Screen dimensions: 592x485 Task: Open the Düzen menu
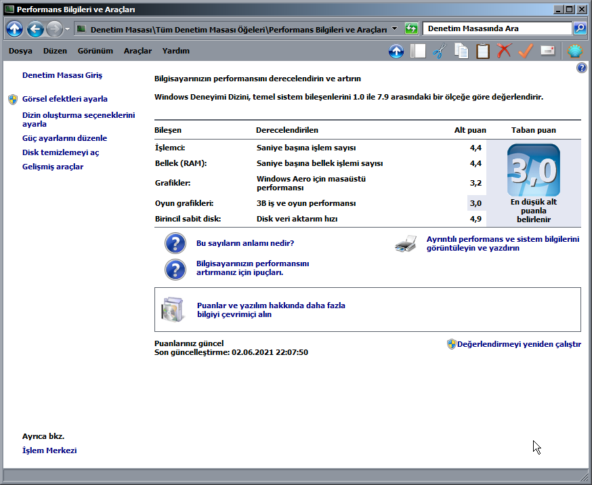tap(55, 51)
